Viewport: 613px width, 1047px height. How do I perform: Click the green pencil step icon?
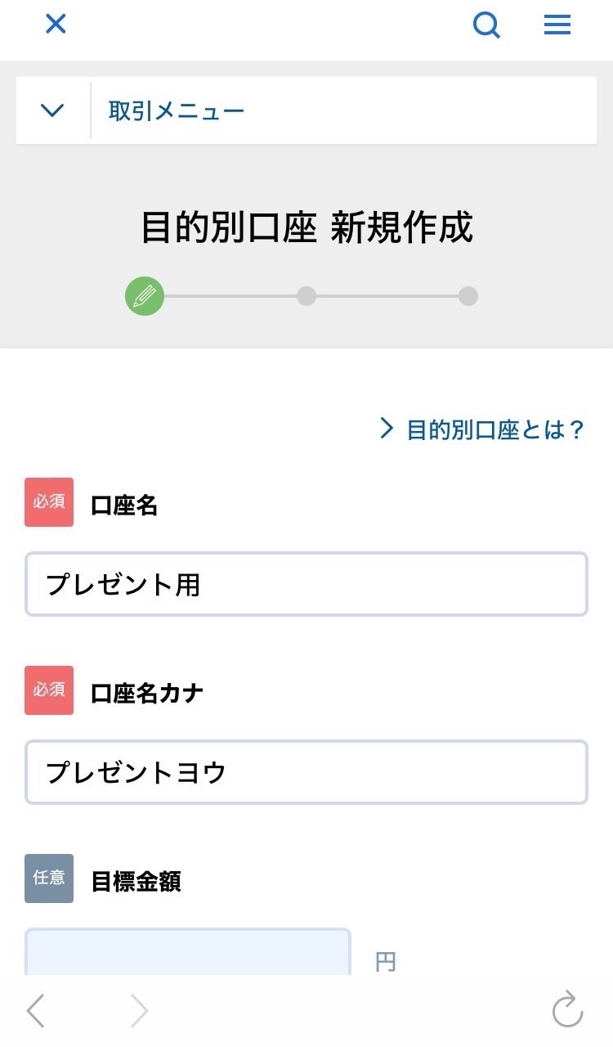145,296
